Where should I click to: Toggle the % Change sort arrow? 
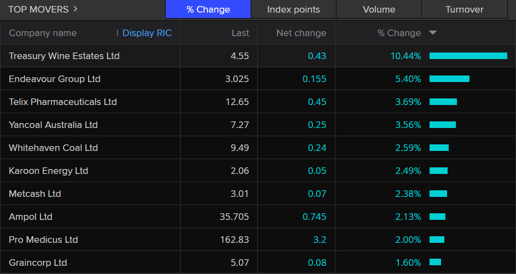coord(433,33)
